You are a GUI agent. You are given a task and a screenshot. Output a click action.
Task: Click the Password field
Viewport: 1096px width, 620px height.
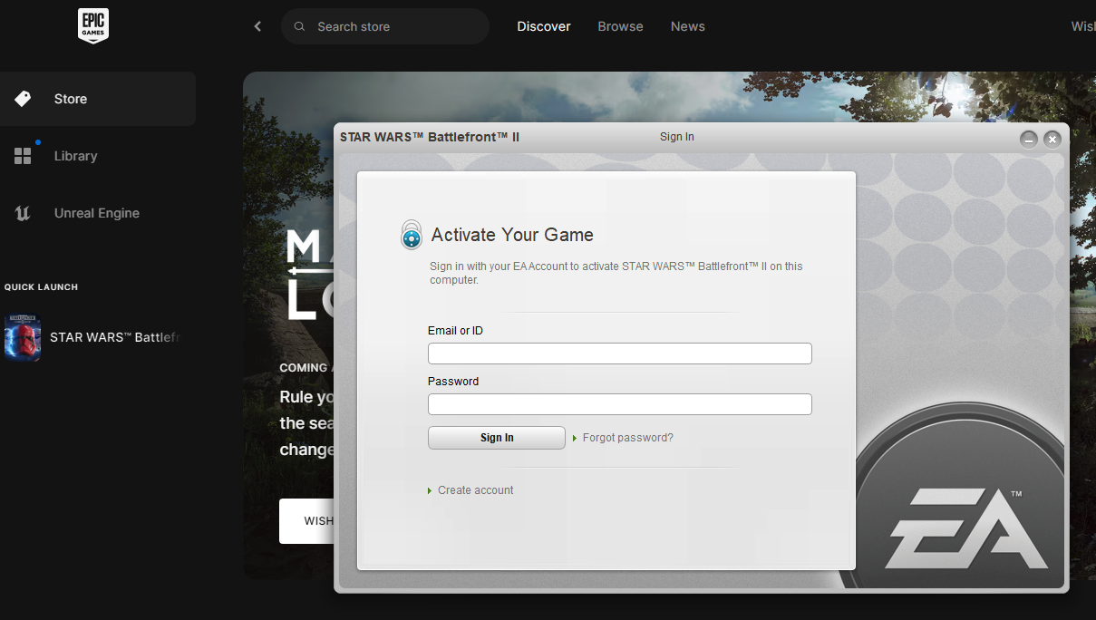point(620,404)
